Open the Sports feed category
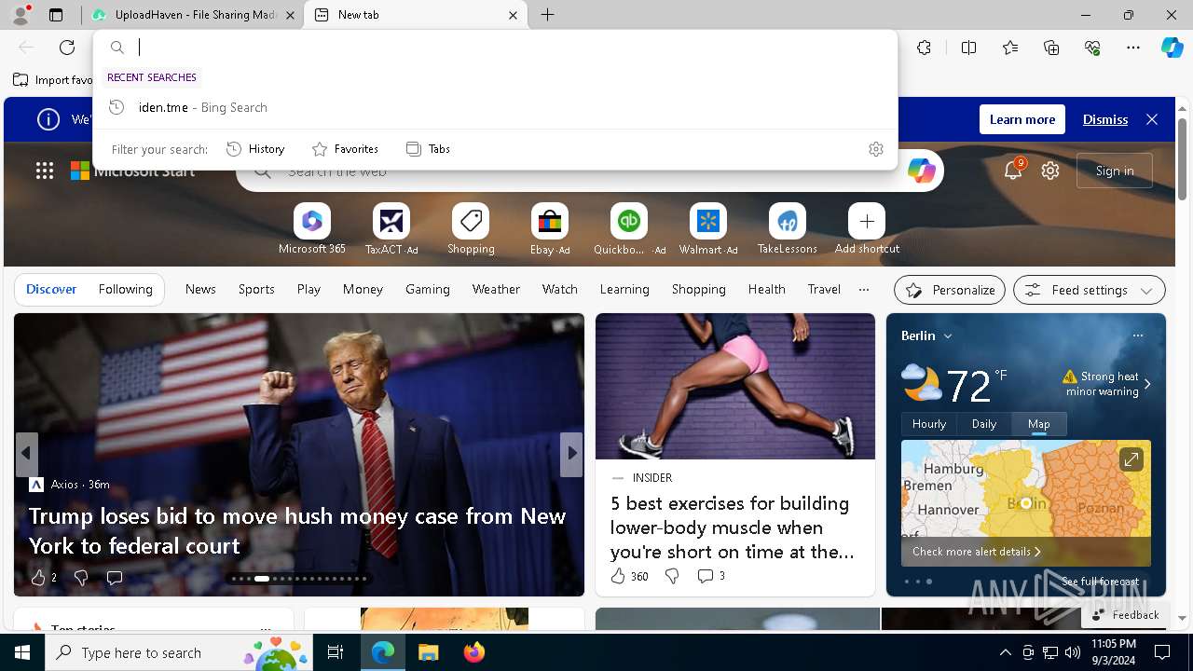Image resolution: width=1193 pixels, height=671 pixels. 256,290
